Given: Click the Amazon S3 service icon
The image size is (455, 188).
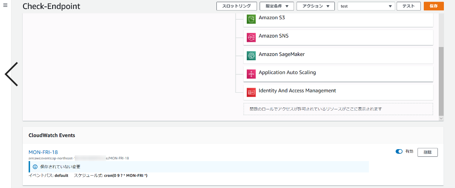Looking at the screenshot, I should pos(251,19).
